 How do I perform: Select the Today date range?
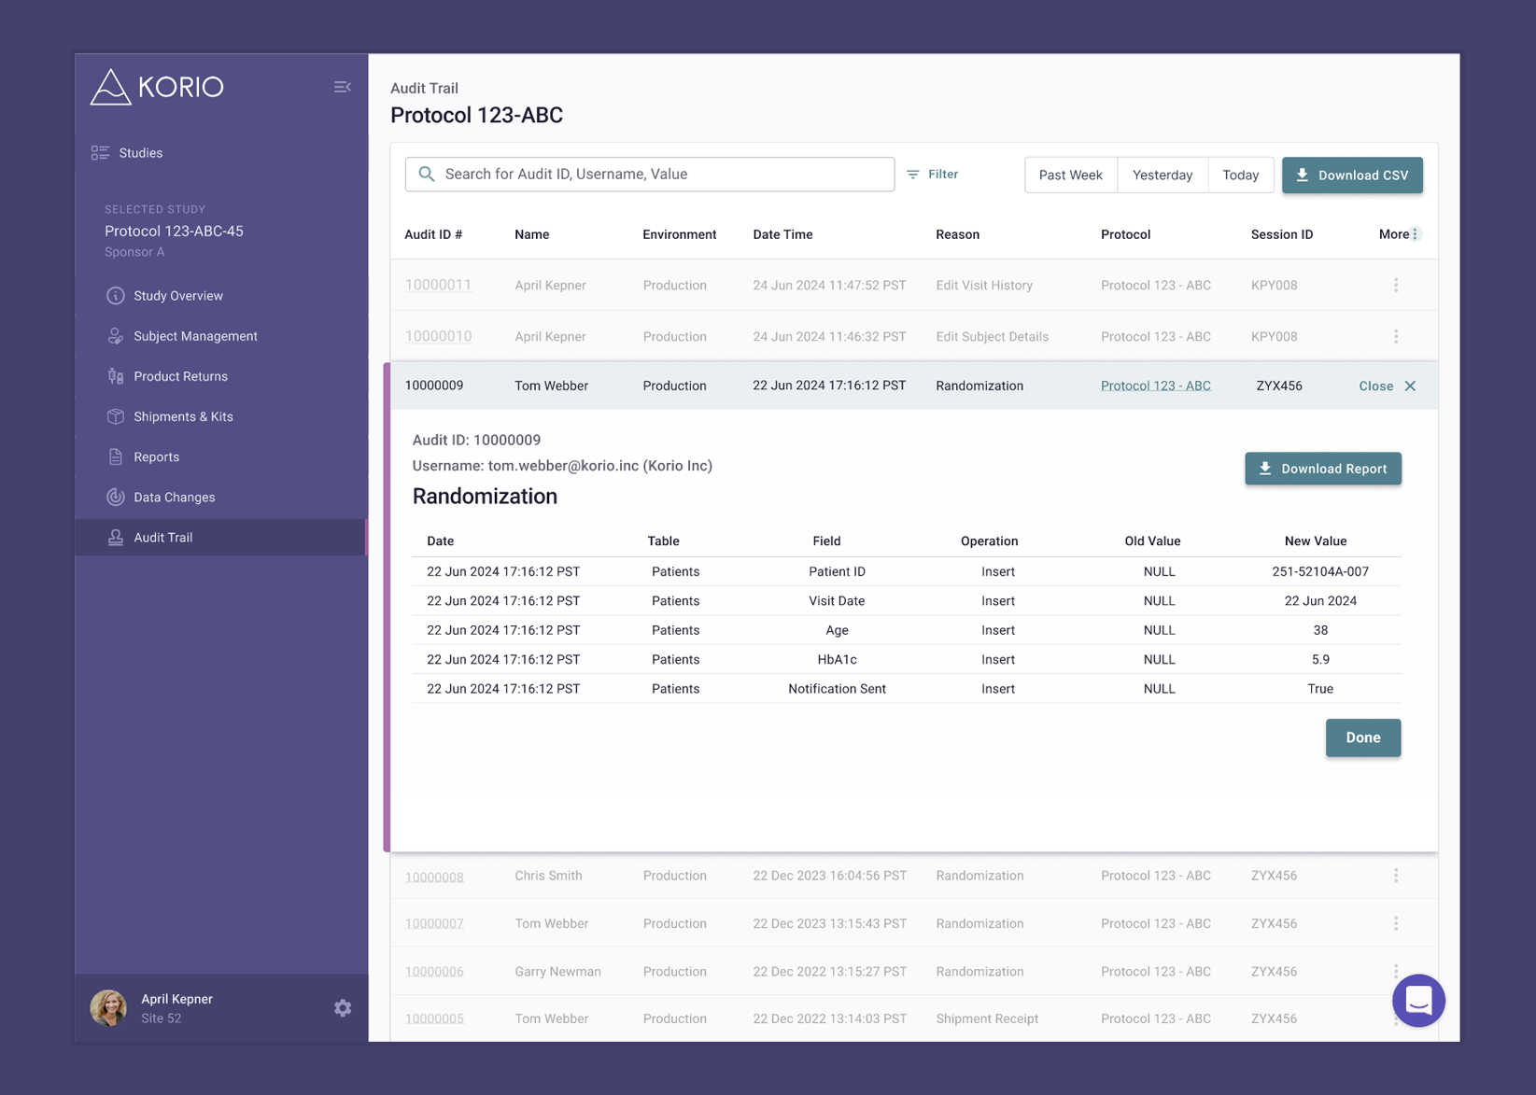1241,175
